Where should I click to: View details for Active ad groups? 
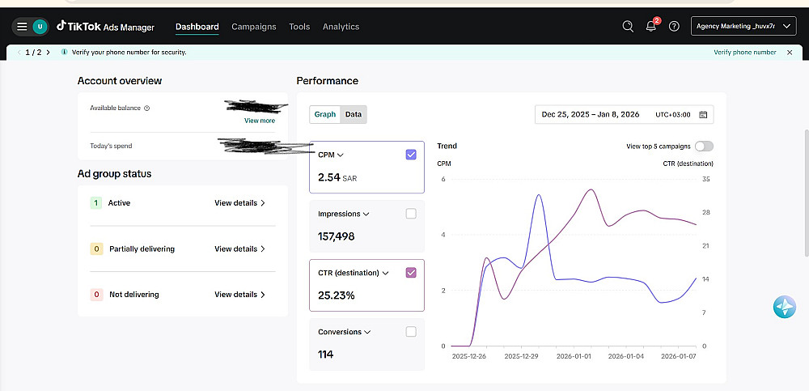[x=239, y=203]
